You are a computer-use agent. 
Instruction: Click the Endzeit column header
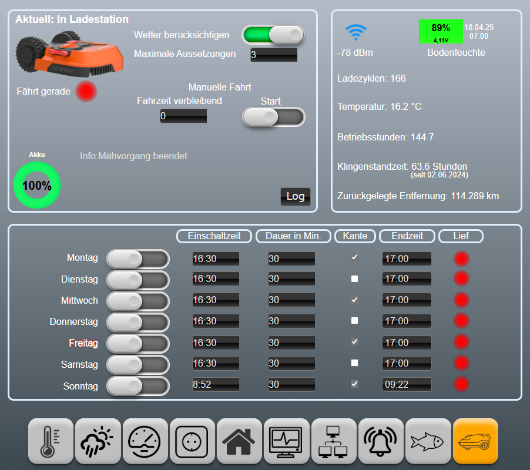(x=407, y=236)
